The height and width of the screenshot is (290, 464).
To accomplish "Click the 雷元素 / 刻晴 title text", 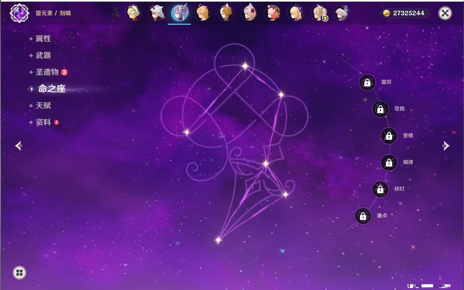I will 53,13.
